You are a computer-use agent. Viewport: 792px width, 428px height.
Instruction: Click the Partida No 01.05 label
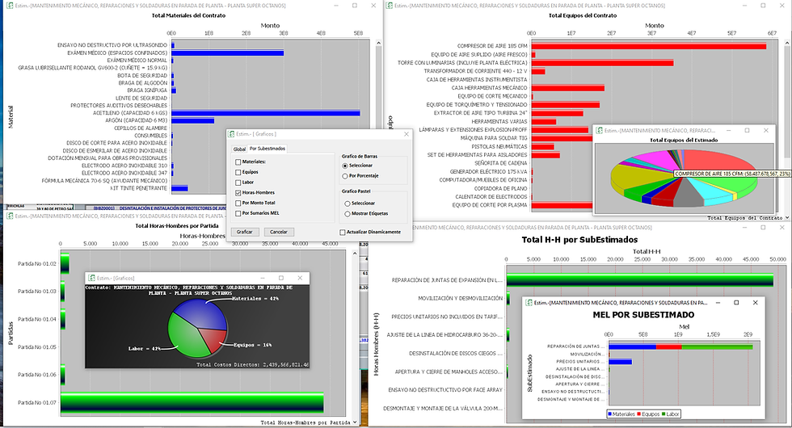(x=37, y=346)
